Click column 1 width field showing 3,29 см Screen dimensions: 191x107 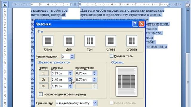pyautogui.click(x=60, y=73)
